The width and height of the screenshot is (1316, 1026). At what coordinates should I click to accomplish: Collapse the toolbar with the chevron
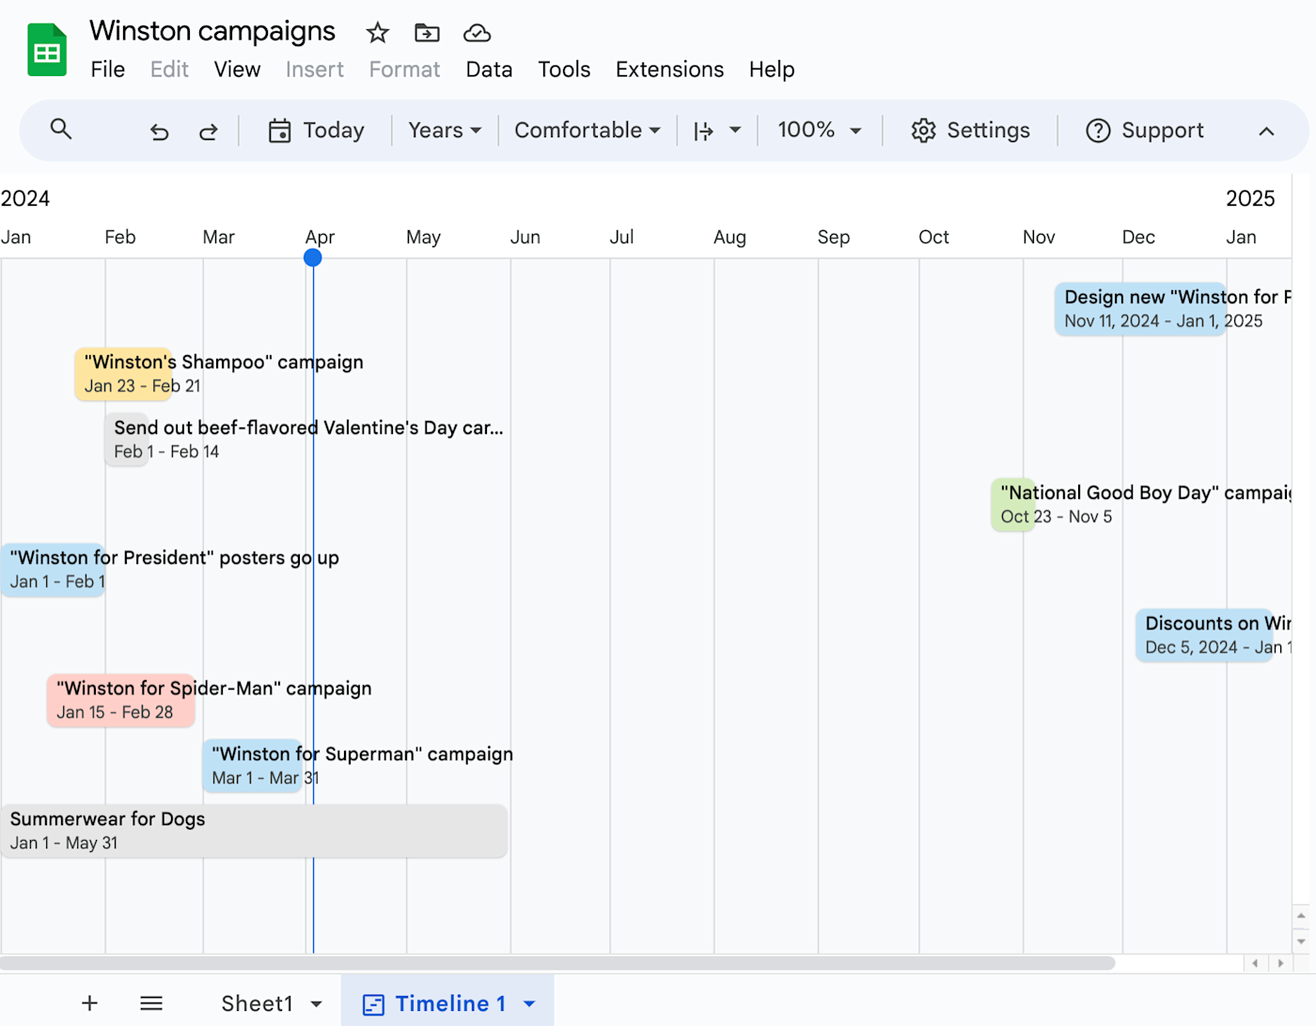coord(1267,131)
